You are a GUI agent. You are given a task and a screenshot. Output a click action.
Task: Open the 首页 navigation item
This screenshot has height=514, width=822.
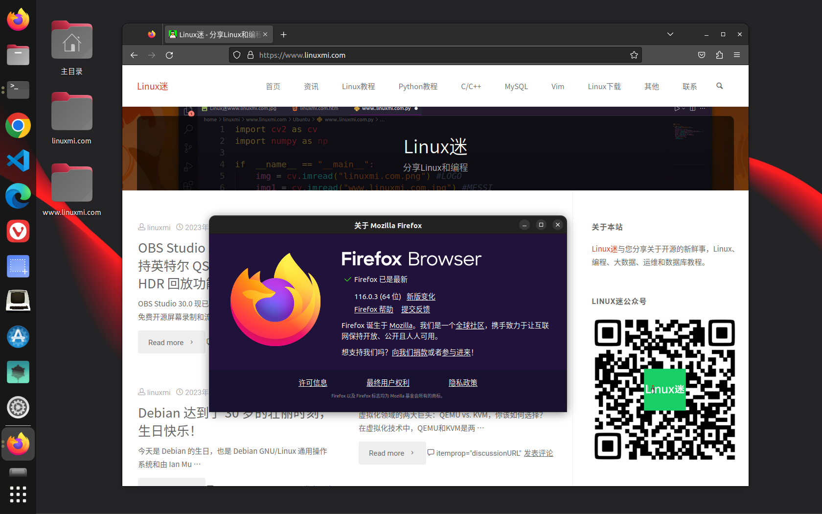(x=273, y=87)
